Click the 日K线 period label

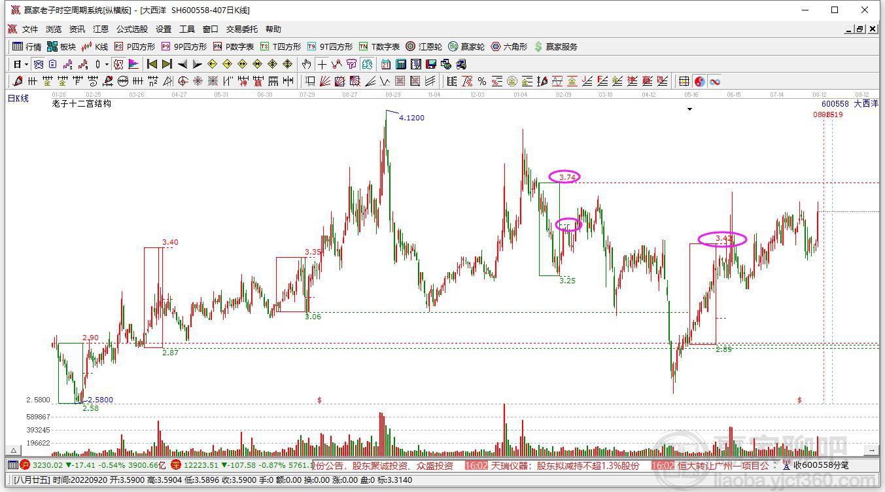18,99
